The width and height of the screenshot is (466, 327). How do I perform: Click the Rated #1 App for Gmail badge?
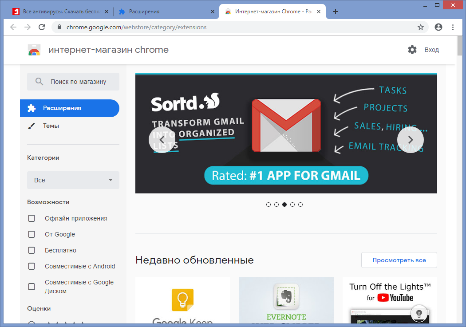tap(286, 176)
